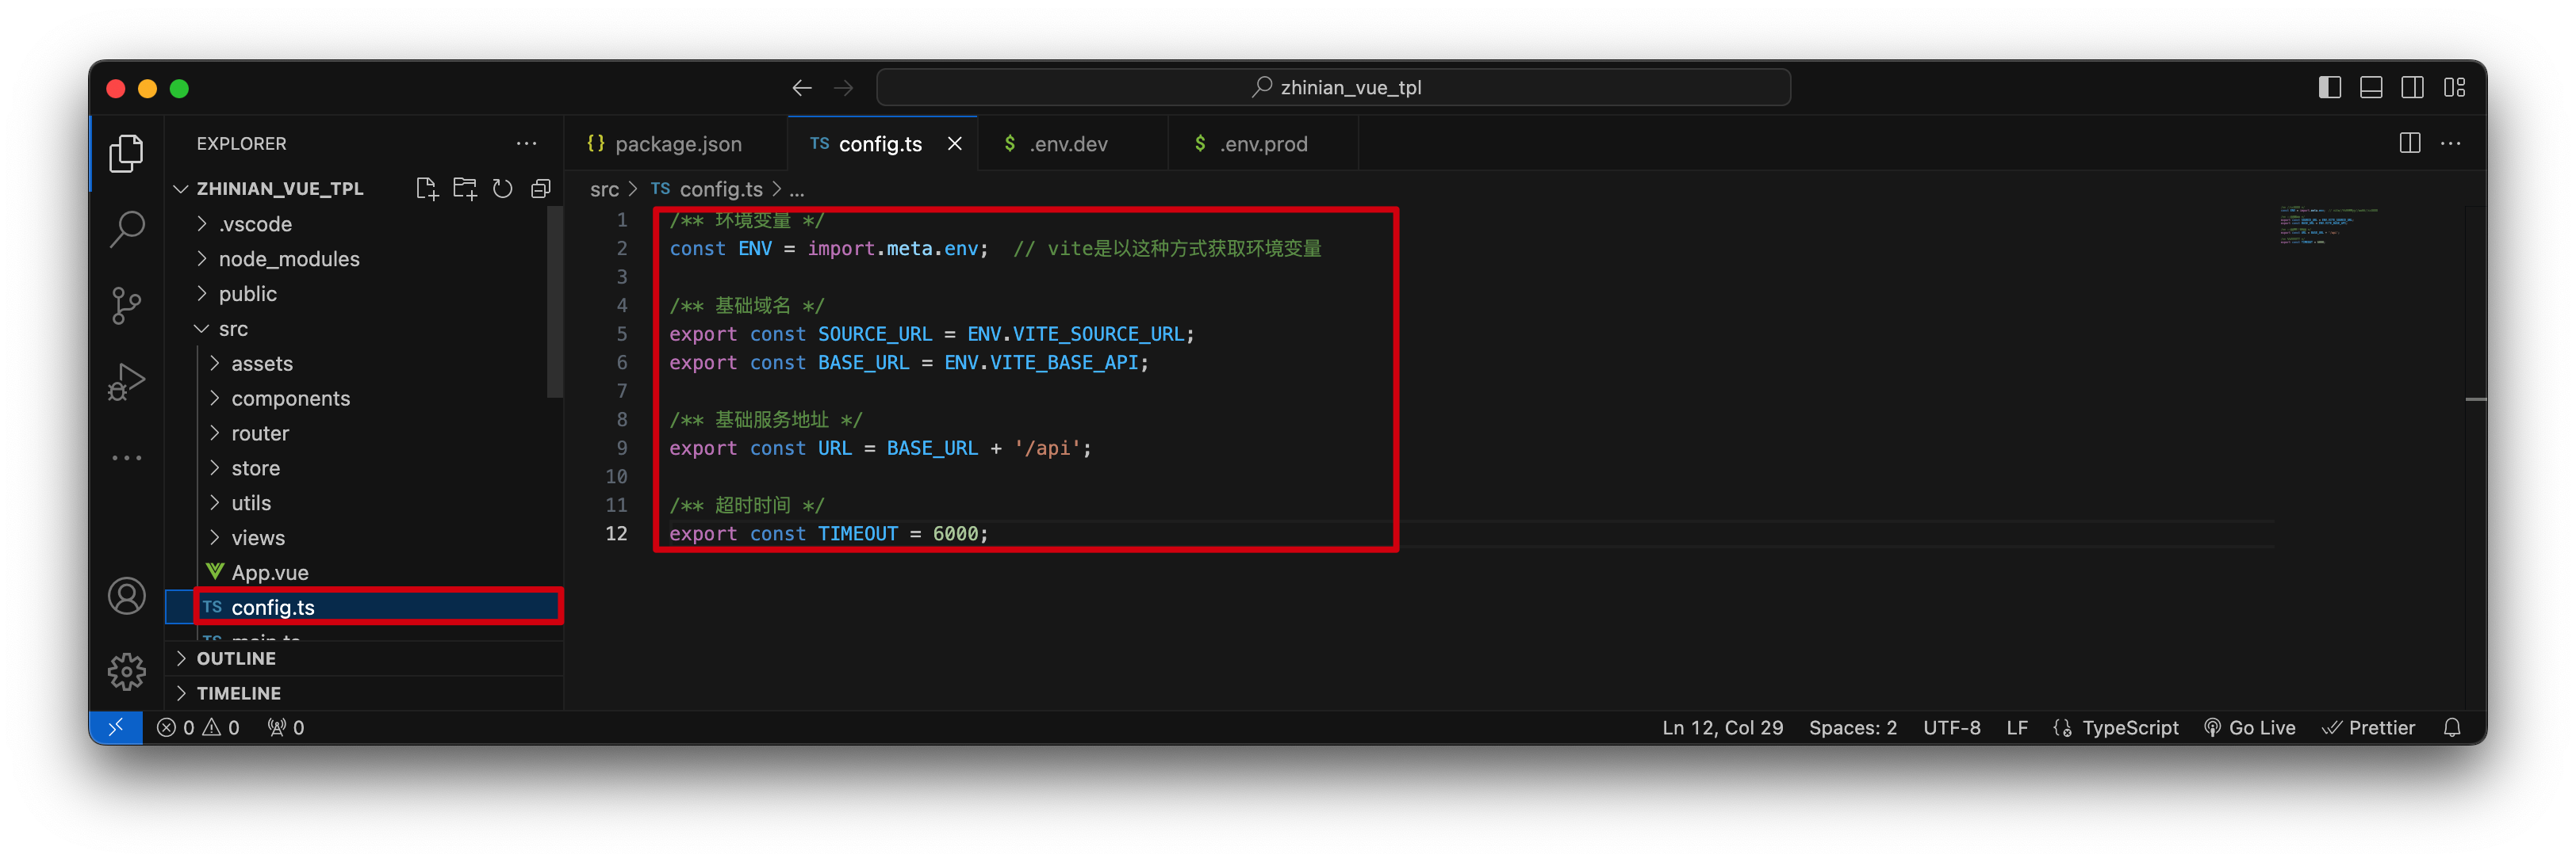Viewport: 2576px width, 862px height.
Task: Open the Explorer view in activity bar
Action: [x=126, y=153]
